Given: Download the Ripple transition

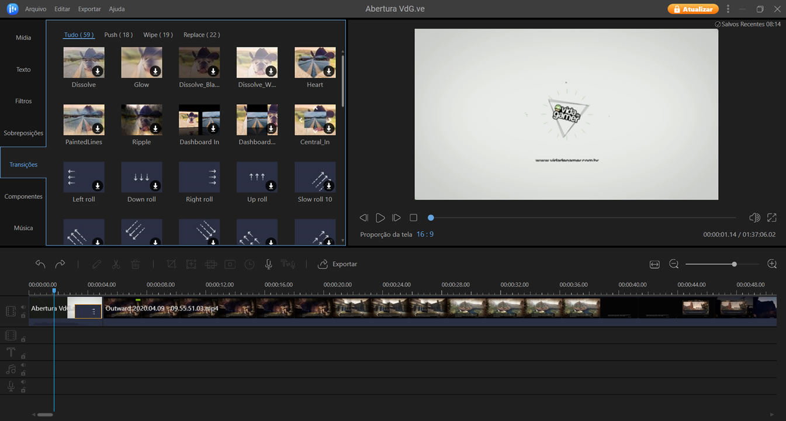Looking at the screenshot, I should pyautogui.click(x=155, y=128).
